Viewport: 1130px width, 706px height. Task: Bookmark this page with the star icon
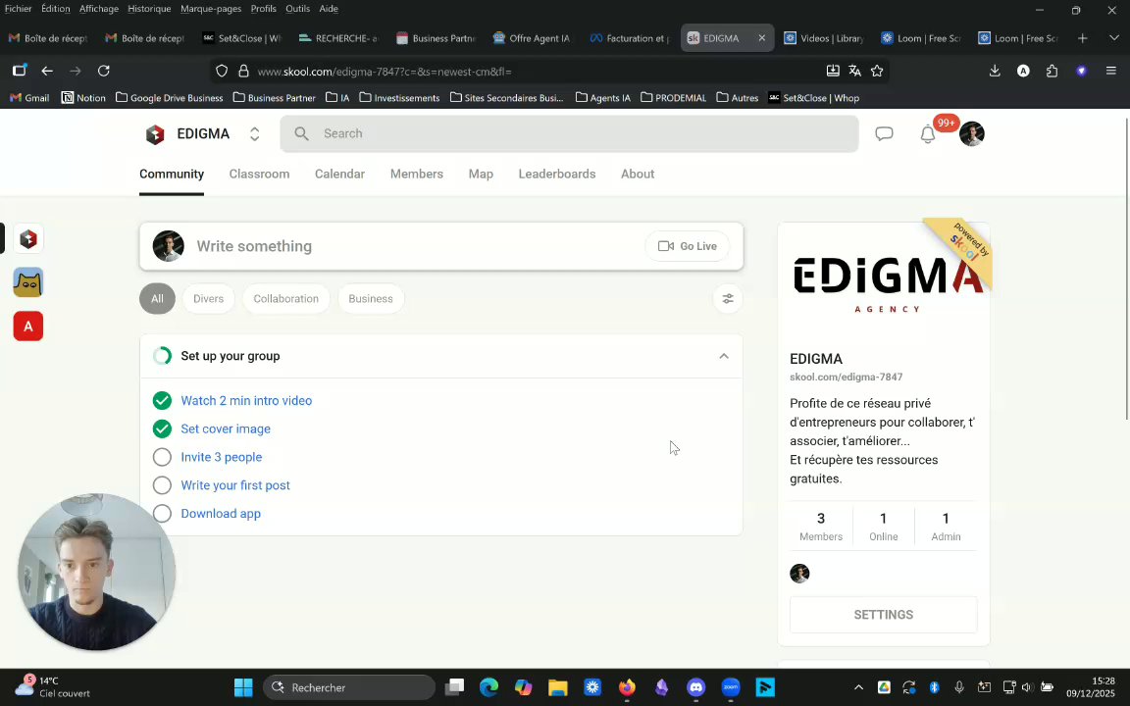(877, 71)
